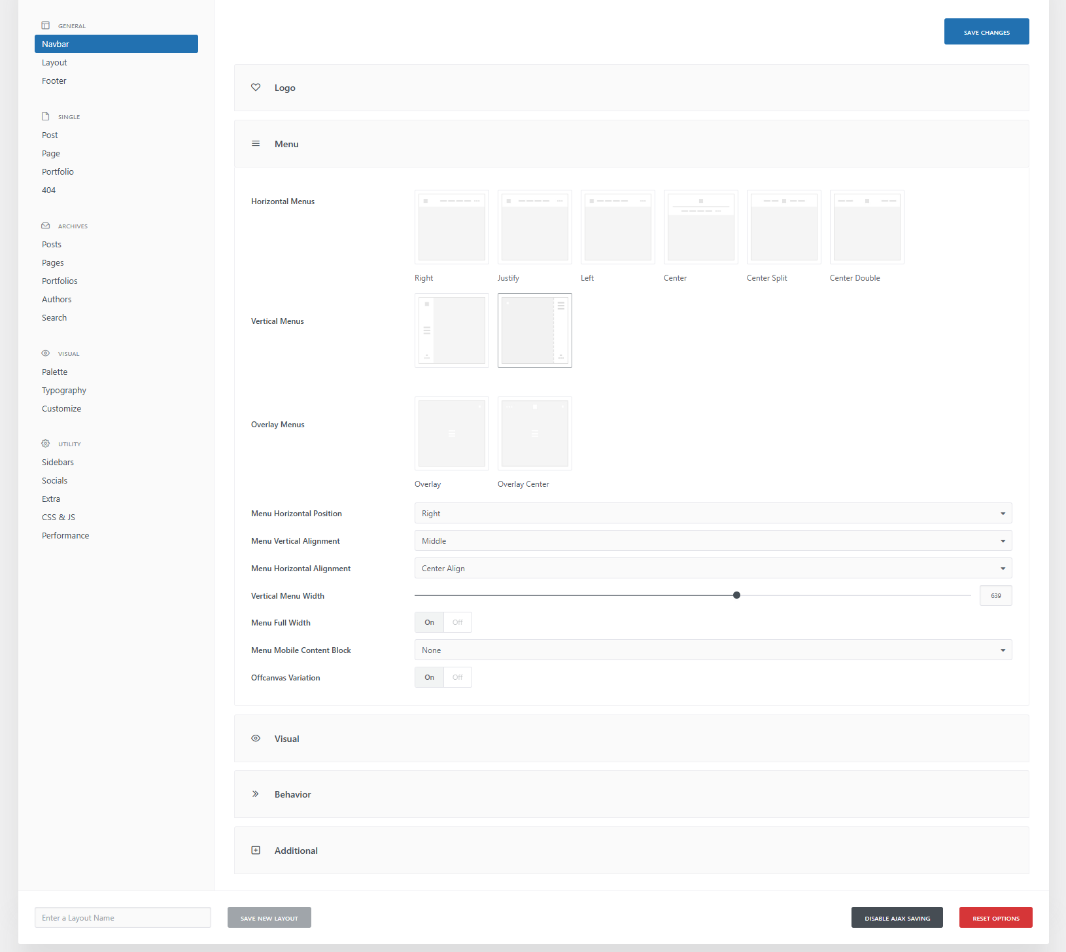The image size is (1066, 952).
Task: Switch Menu Full Width to On
Action: 429,623
